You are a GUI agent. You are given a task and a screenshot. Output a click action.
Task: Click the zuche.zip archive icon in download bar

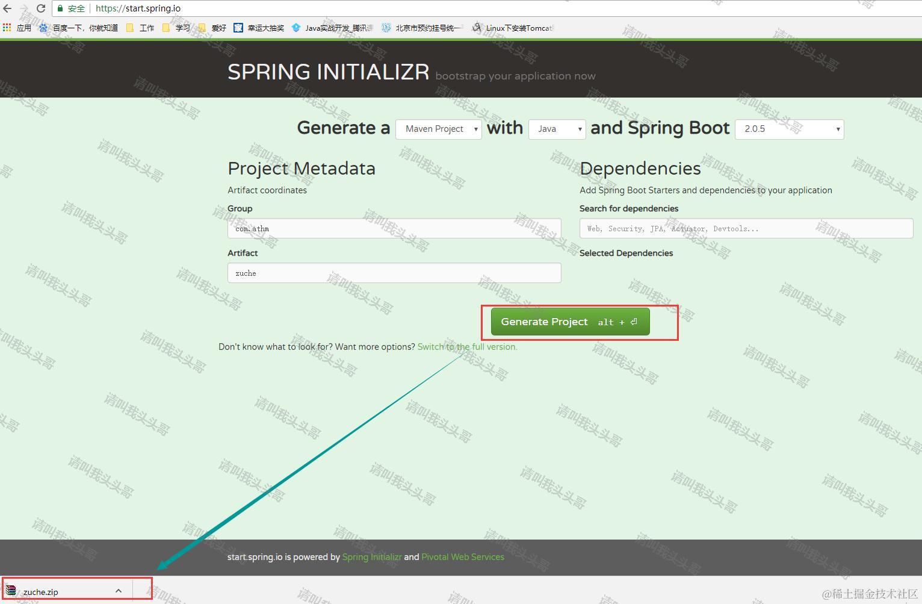click(x=11, y=590)
